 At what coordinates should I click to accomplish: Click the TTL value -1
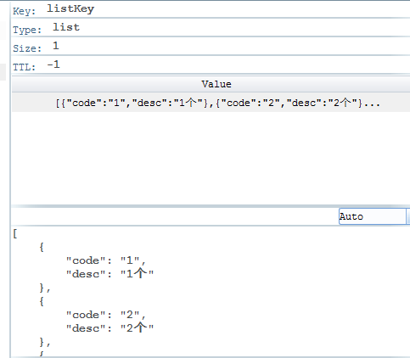53,64
